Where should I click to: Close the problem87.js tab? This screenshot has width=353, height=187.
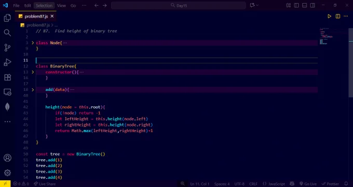[x=52, y=17]
